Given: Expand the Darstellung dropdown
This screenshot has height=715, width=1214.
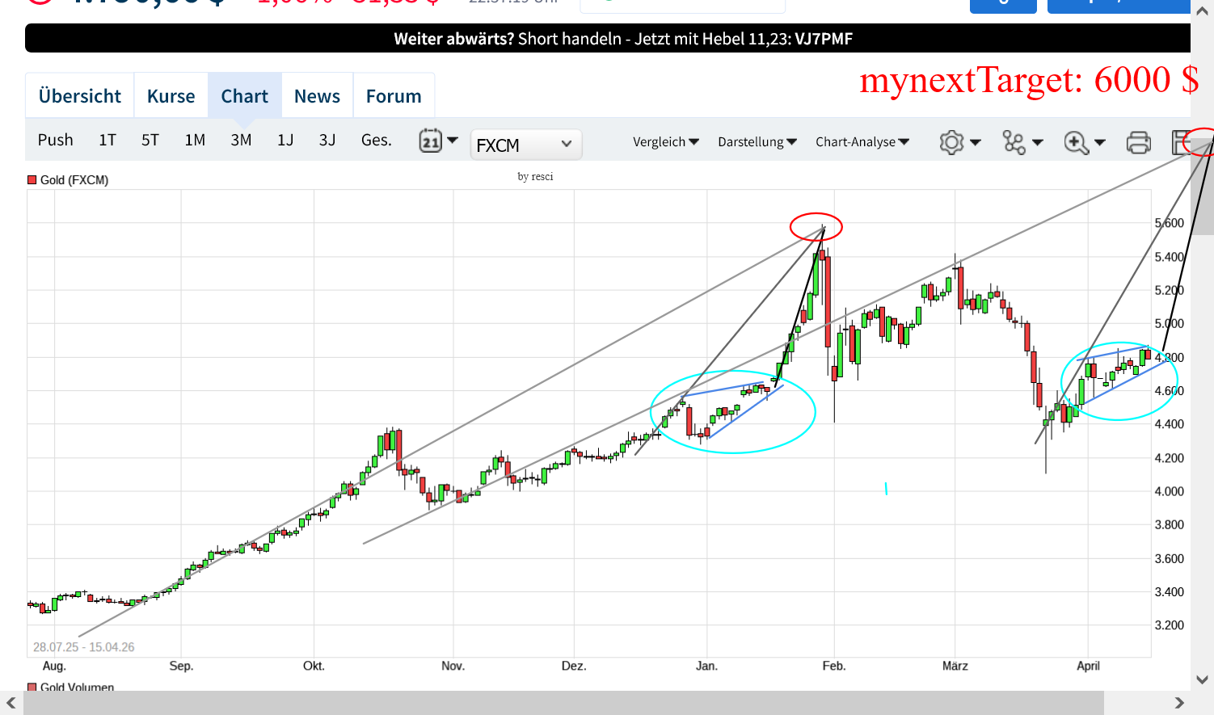Looking at the screenshot, I should tap(757, 141).
